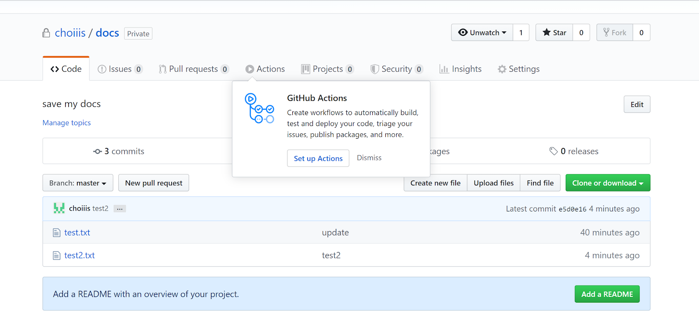699x334 pixels.
Task: Expand the commit message ellipsis button
Action: (120, 209)
